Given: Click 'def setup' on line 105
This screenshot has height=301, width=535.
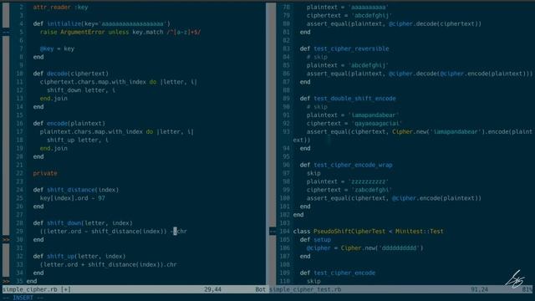Looking at the screenshot, I should point(315,240).
